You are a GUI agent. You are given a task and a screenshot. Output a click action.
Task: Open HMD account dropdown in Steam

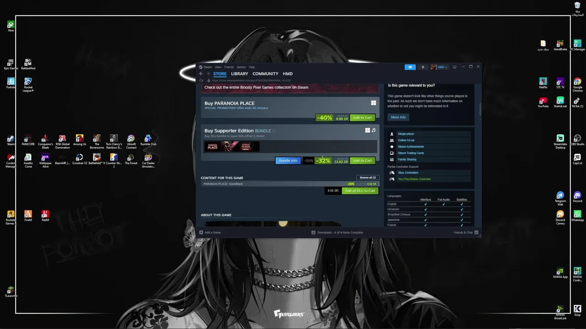[439, 67]
